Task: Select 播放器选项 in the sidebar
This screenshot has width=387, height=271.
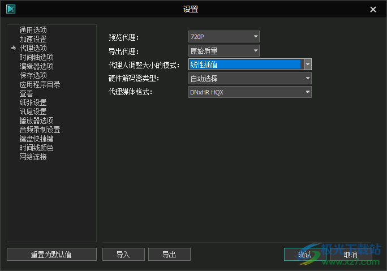Action: pos(37,121)
